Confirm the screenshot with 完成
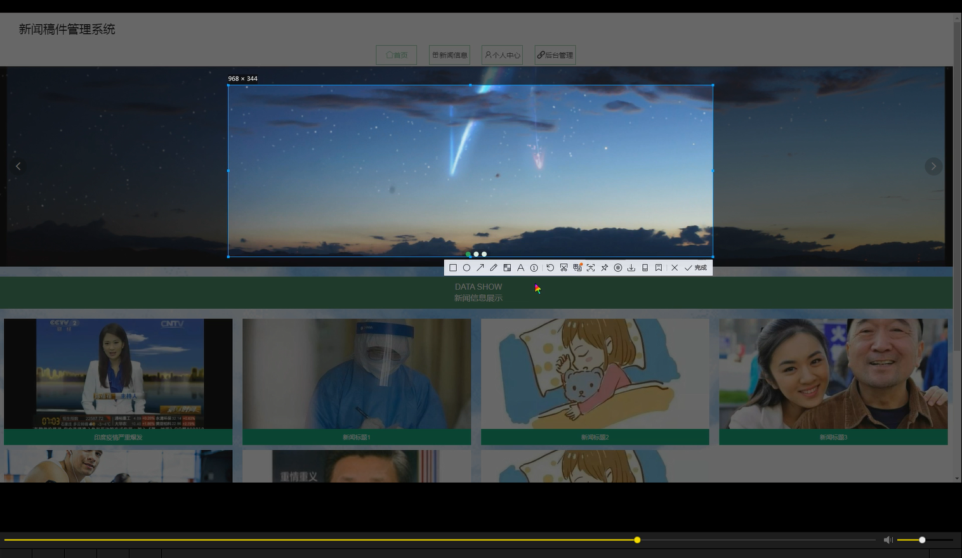Viewport: 962px width, 558px height. 695,268
